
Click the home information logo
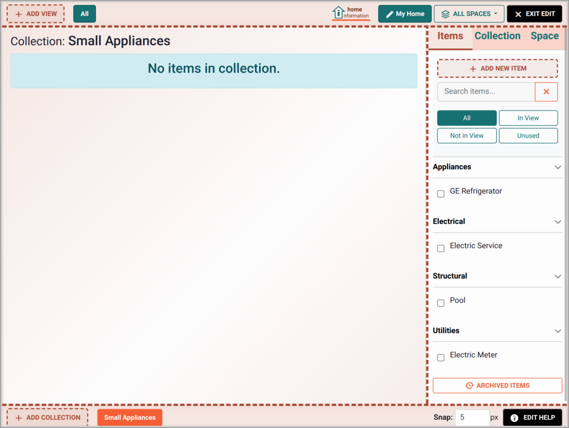click(351, 13)
